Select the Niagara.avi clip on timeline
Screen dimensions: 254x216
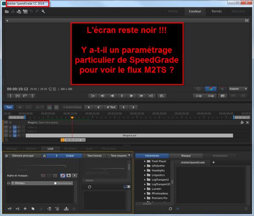pyautogui.click(x=129, y=135)
